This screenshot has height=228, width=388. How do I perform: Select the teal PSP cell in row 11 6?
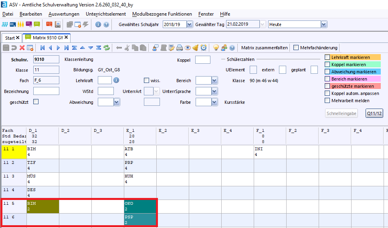(x=140, y=219)
